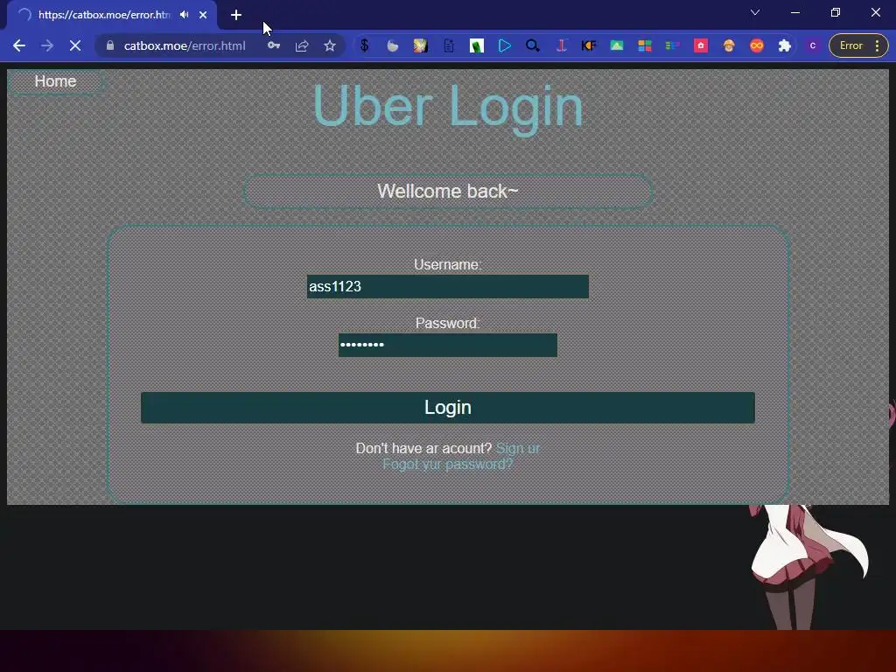Click the Wellcome back~ banner

tap(448, 192)
